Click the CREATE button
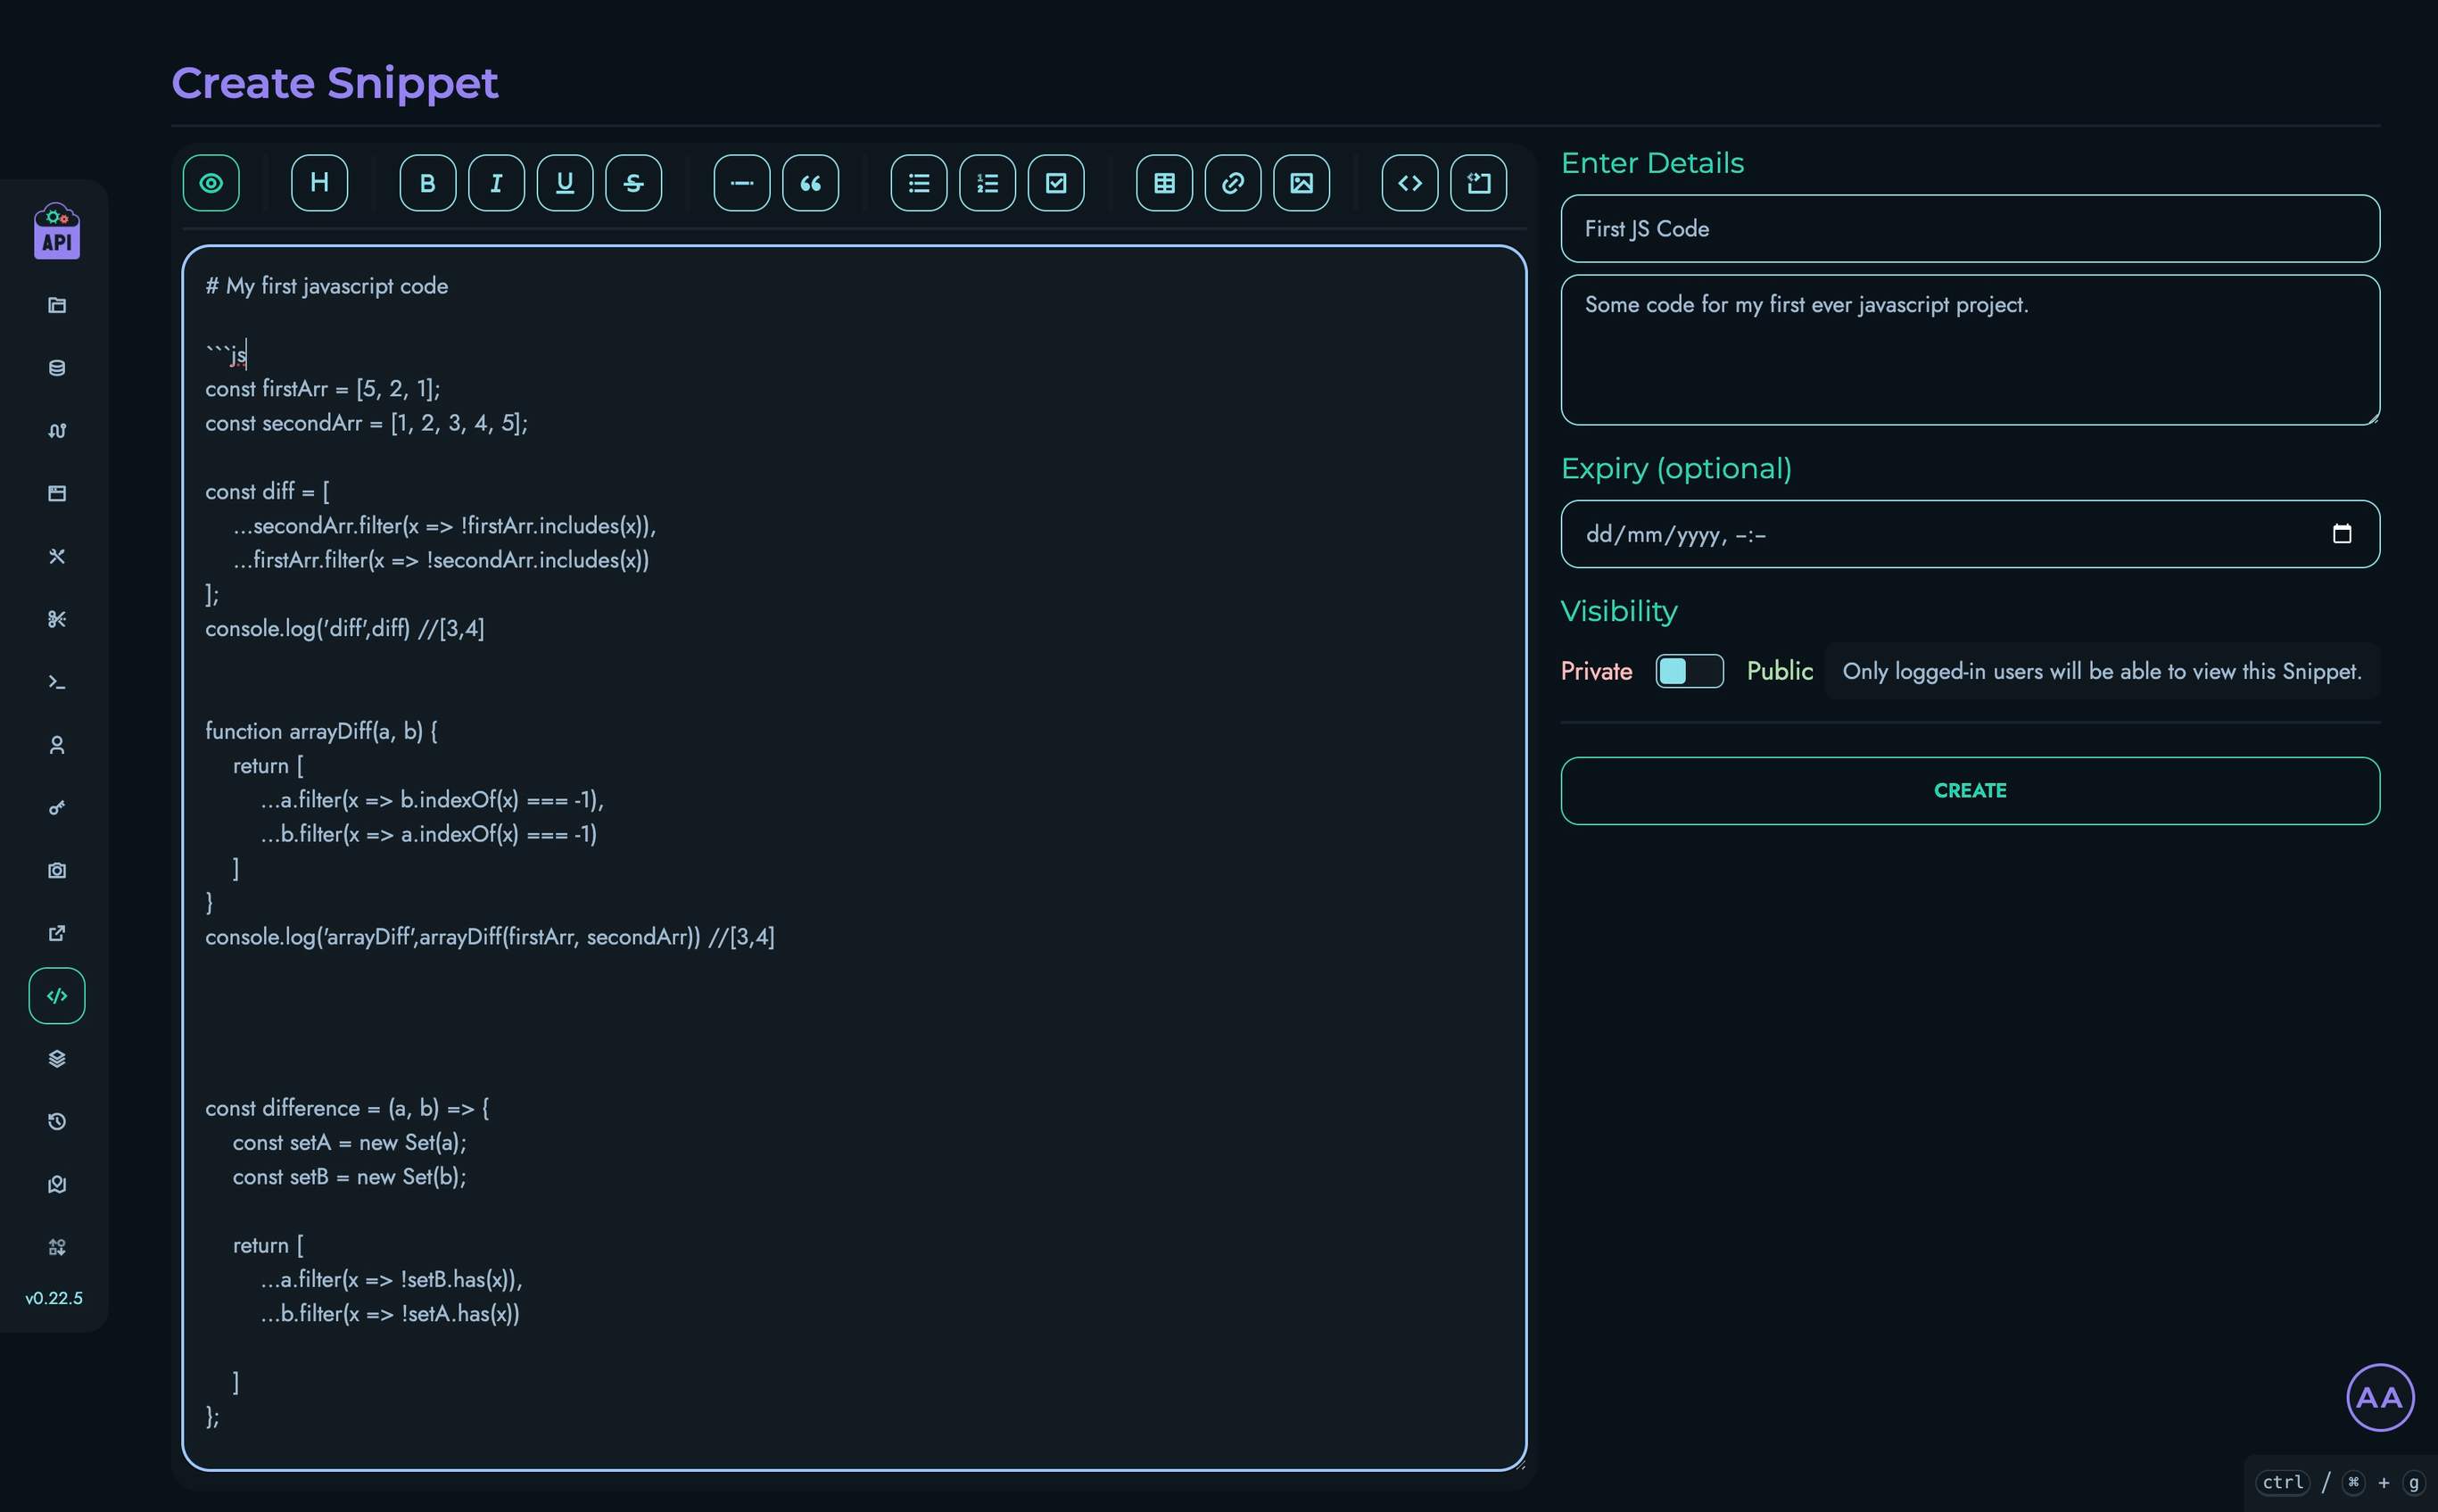Screen dimensions: 2438x1512 point(1970,791)
